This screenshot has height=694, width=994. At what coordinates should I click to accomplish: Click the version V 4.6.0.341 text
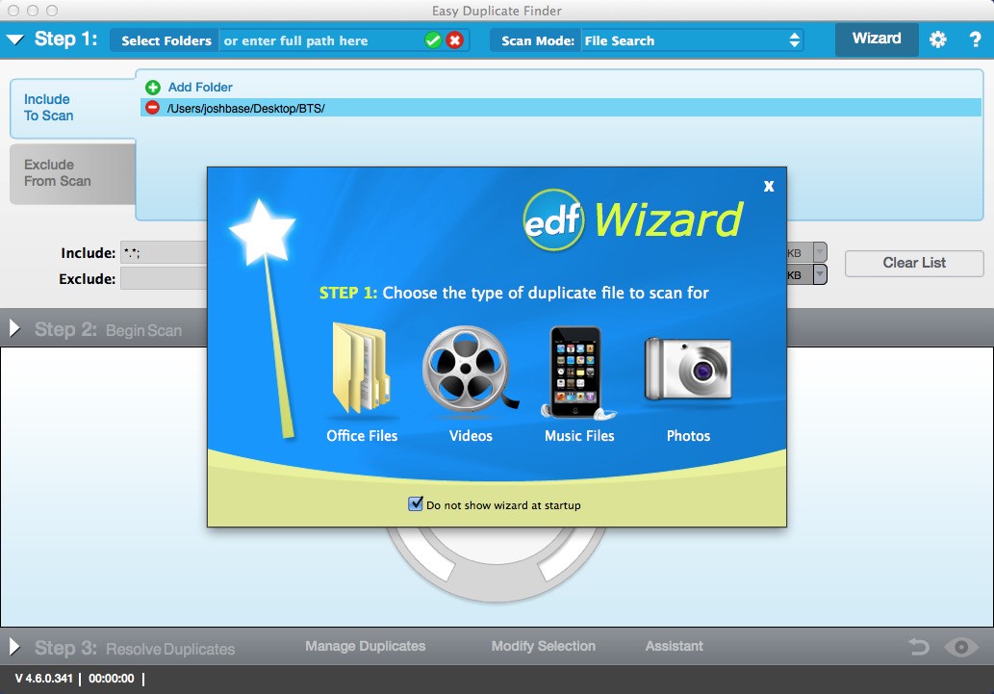(43, 679)
